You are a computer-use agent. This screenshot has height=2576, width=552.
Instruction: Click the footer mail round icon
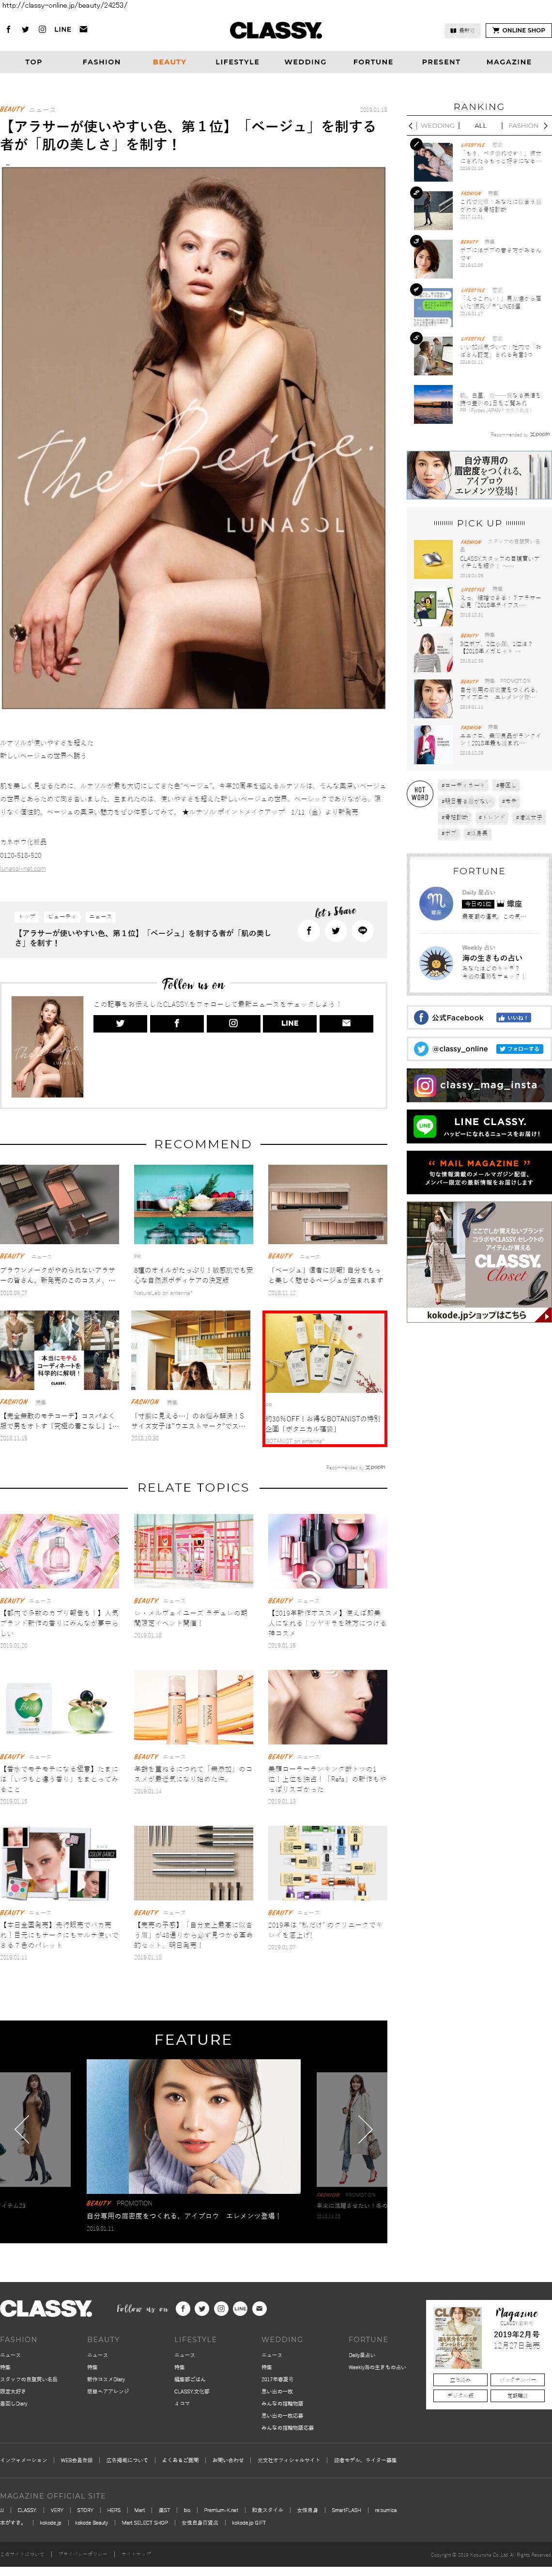point(259,2309)
